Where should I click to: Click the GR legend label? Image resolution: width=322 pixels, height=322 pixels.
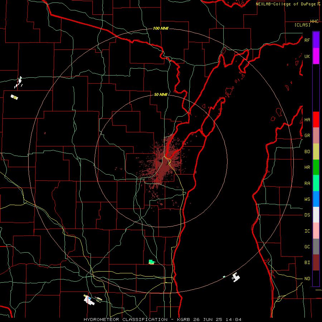tap(307, 136)
